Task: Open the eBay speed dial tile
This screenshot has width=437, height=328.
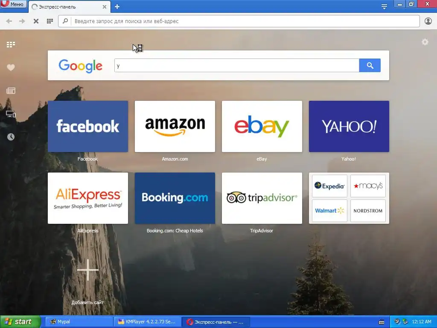Action: (262, 126)
